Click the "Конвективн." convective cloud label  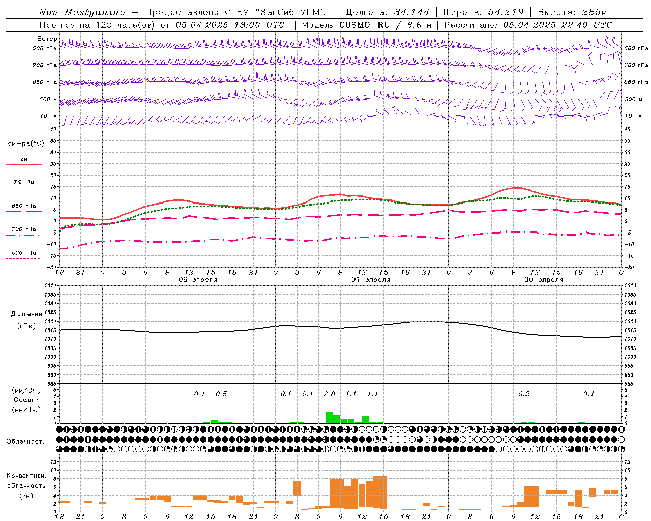26,476
